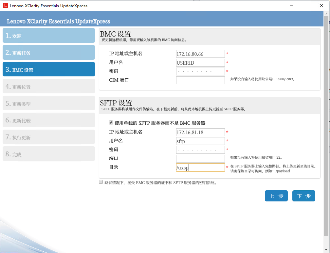The width and height of the screenshot is (330, 253).
Task: Go to step 1 欢迎
Action: pos(48,36)
